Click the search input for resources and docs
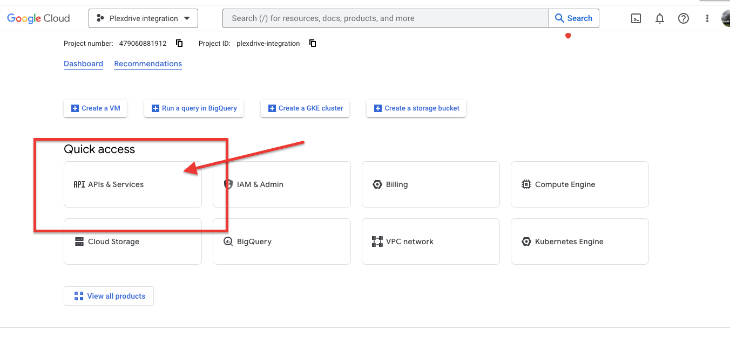This screenshot has height=338, width=730. pos(386,18)
